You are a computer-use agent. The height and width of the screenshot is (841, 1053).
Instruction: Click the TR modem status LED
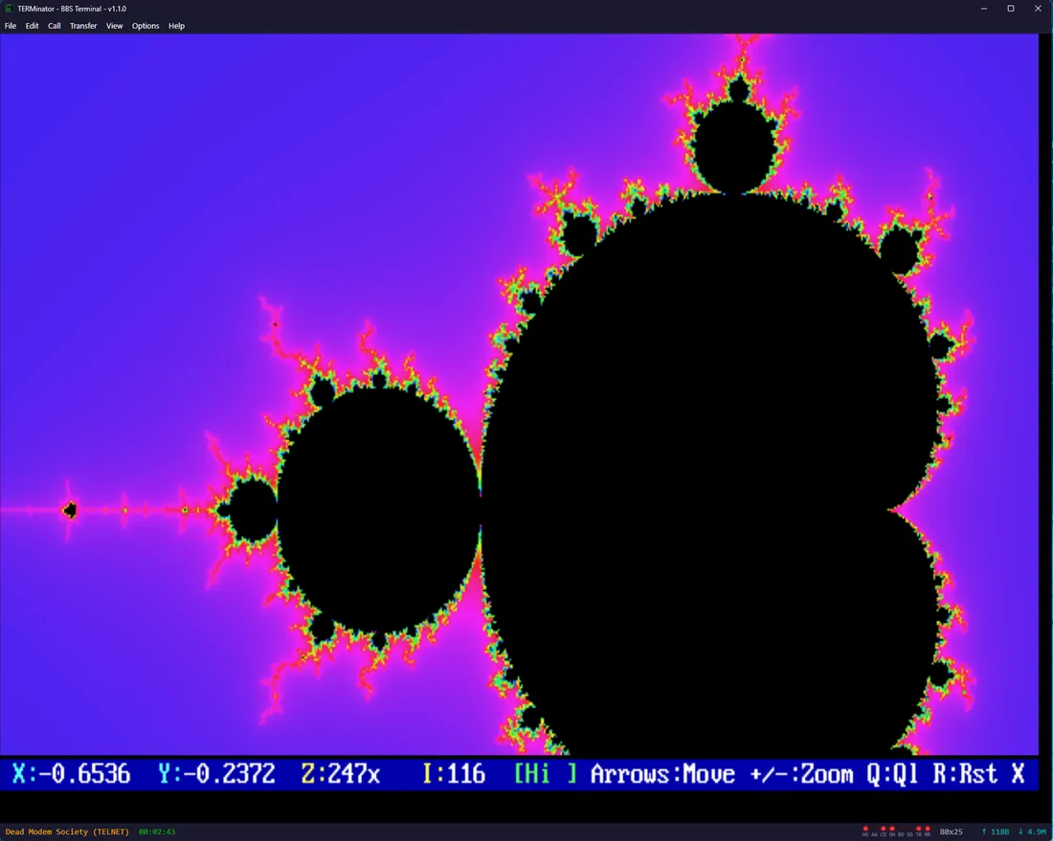(x=919, y=831)
